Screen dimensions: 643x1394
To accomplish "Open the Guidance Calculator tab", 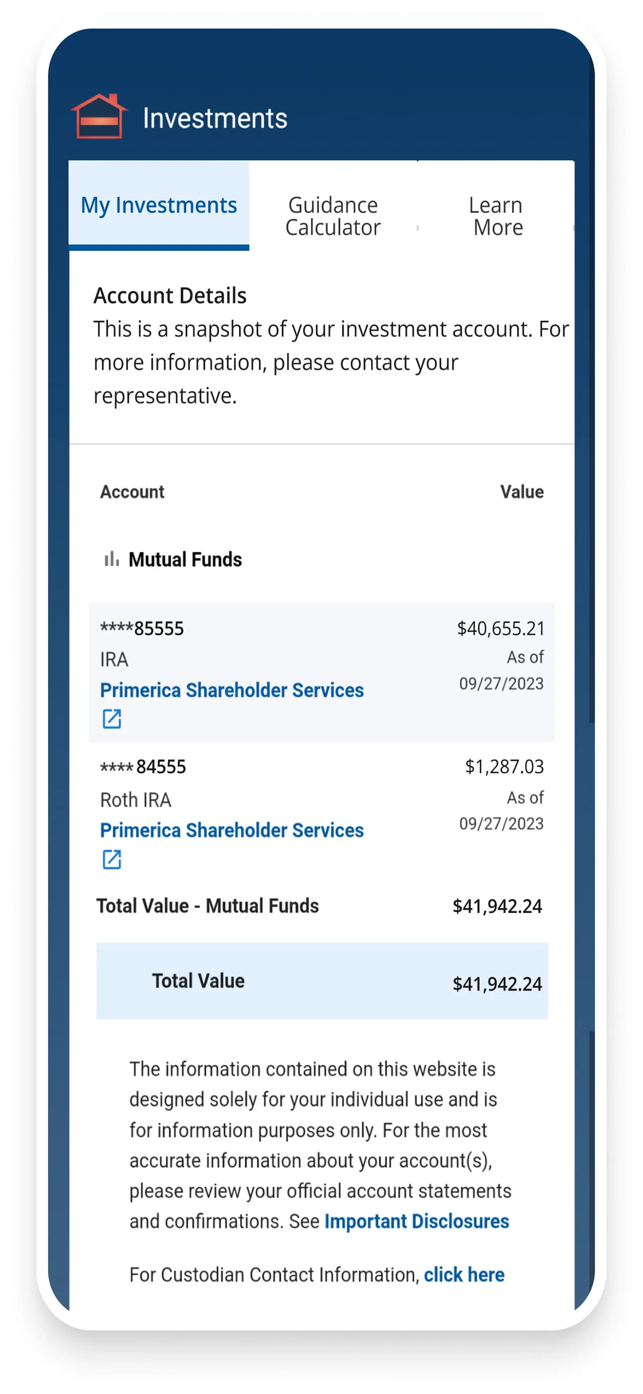I will (333, 216).
